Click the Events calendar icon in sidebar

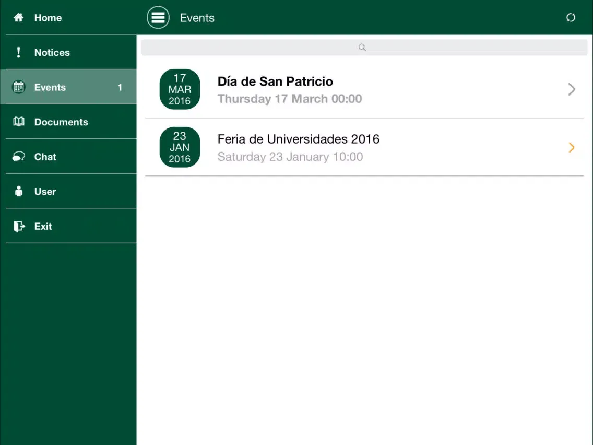coord(19,87)
